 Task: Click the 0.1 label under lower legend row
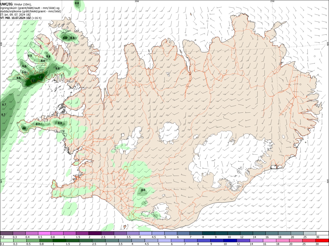2,244
